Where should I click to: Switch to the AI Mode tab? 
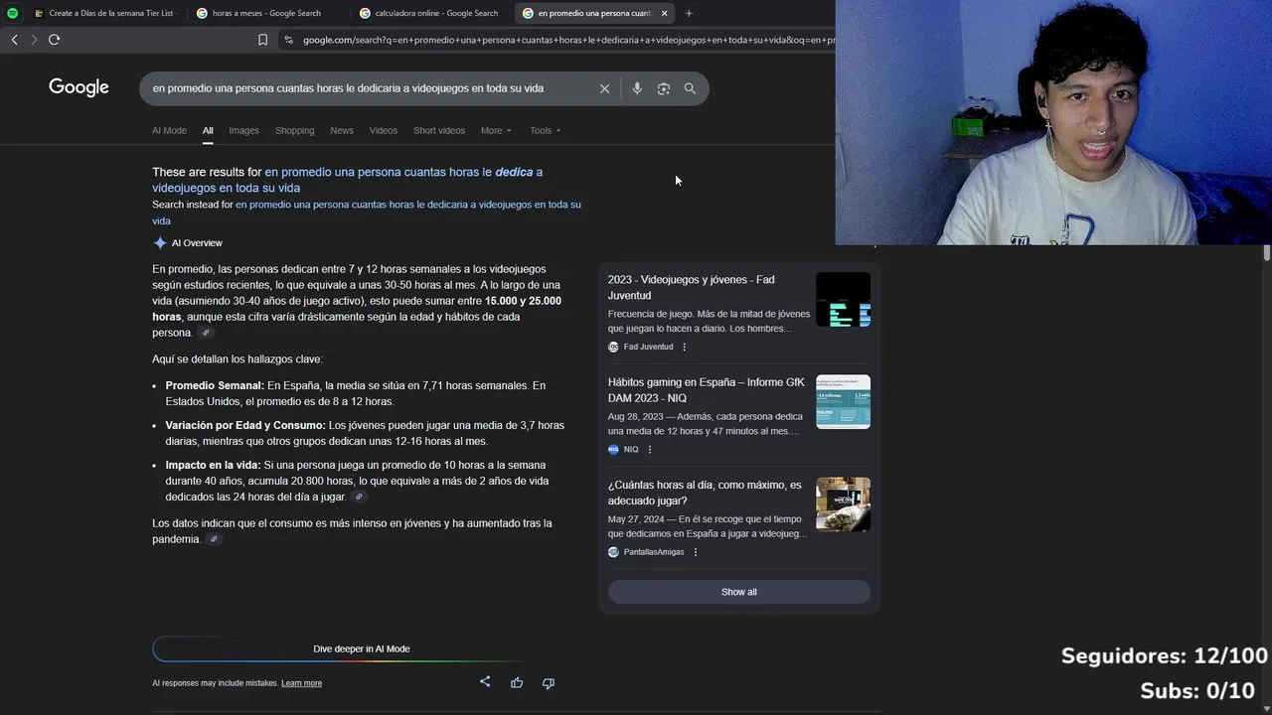tap(169, 130)
